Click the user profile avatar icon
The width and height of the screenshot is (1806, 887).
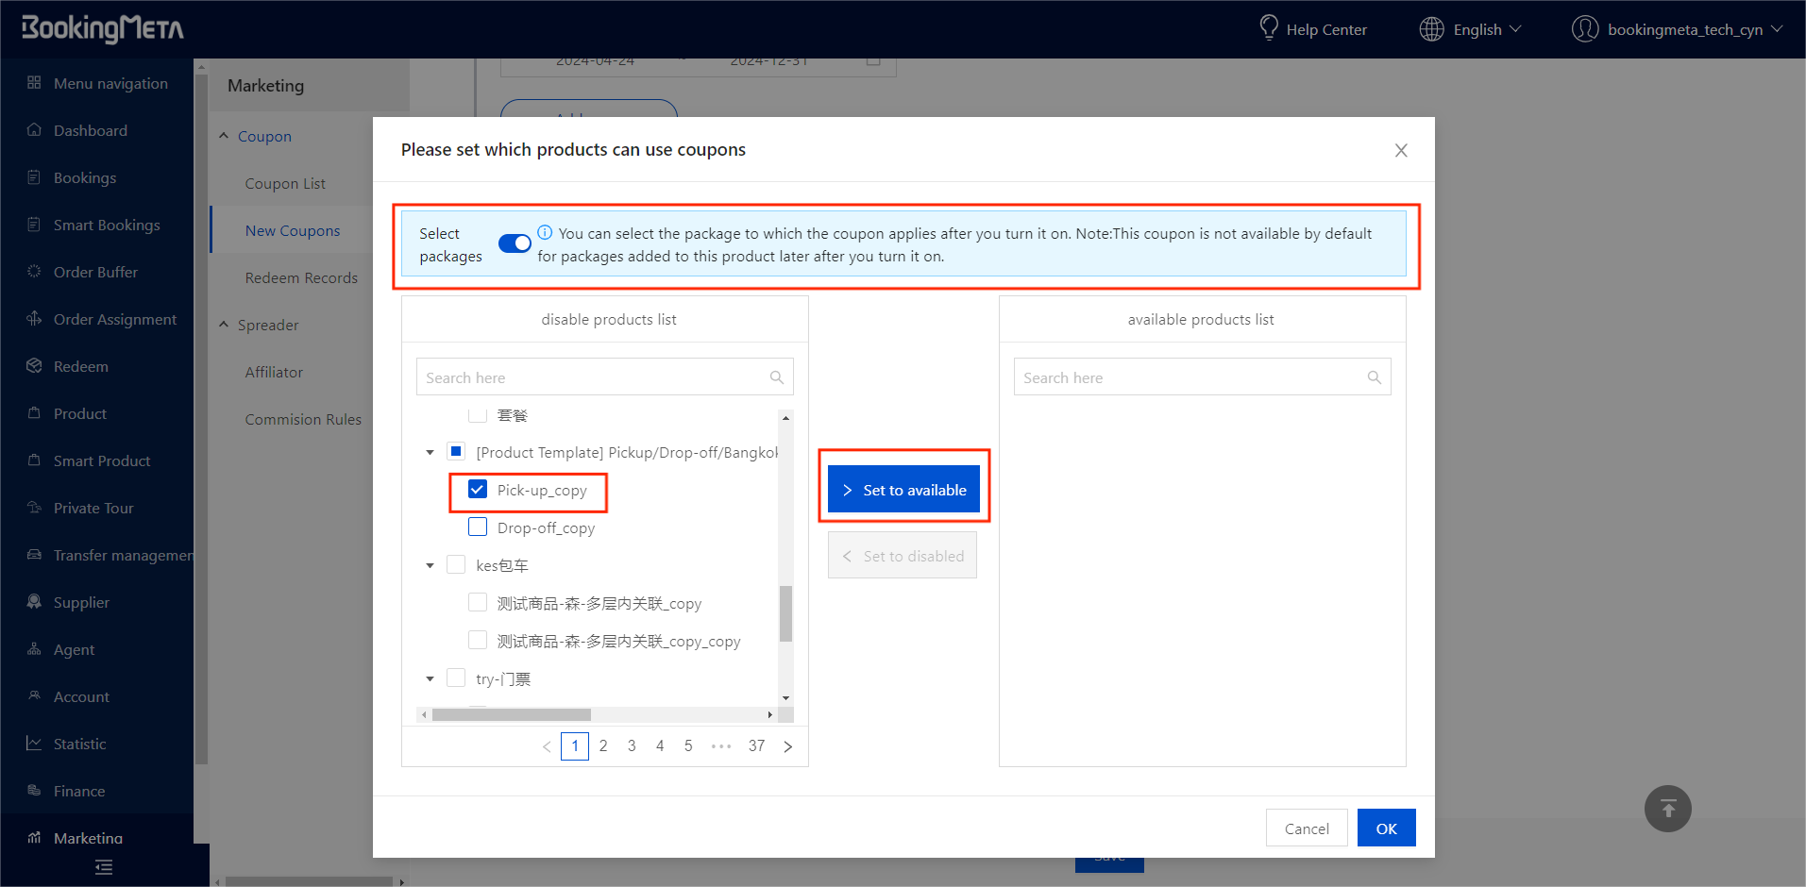coord(1584,29)
